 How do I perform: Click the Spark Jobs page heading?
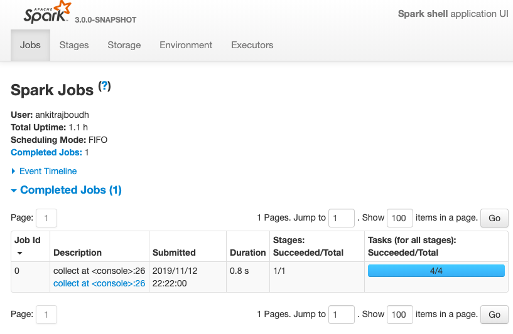click(52, 90)
